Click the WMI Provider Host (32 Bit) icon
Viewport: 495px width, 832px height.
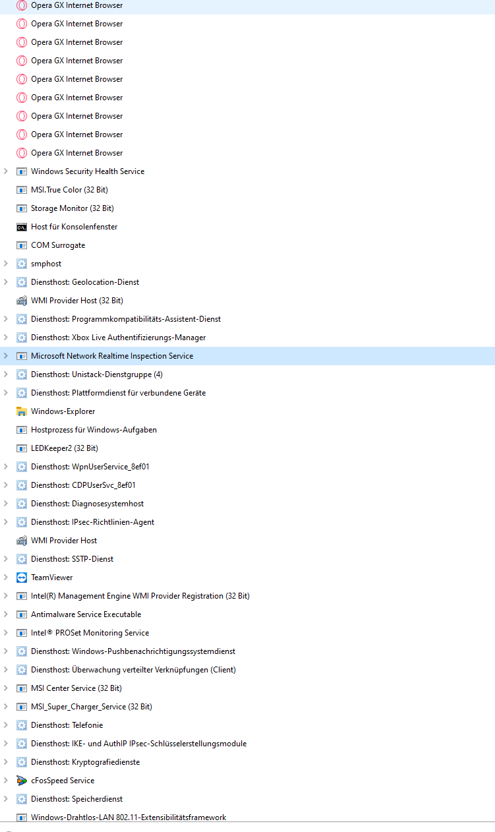(x=22, y=301)
